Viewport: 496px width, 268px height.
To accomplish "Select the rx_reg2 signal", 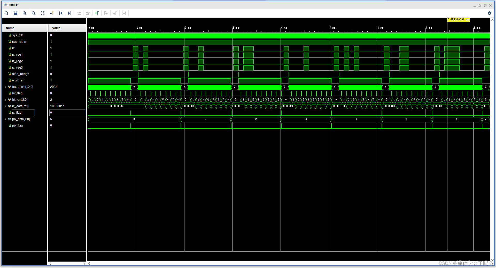I will click(17, 61).
